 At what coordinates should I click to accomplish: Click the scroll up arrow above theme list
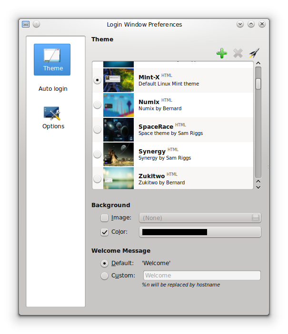click(258, 63)
